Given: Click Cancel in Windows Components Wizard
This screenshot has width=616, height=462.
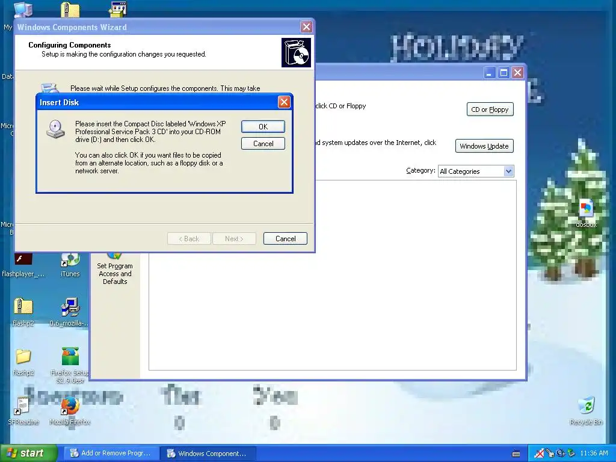Looking at the screenshot, I should 285,238.
